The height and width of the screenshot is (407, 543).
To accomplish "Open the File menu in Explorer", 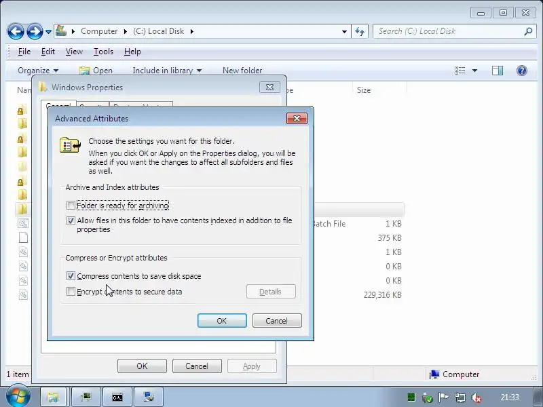I will (24, 52).
